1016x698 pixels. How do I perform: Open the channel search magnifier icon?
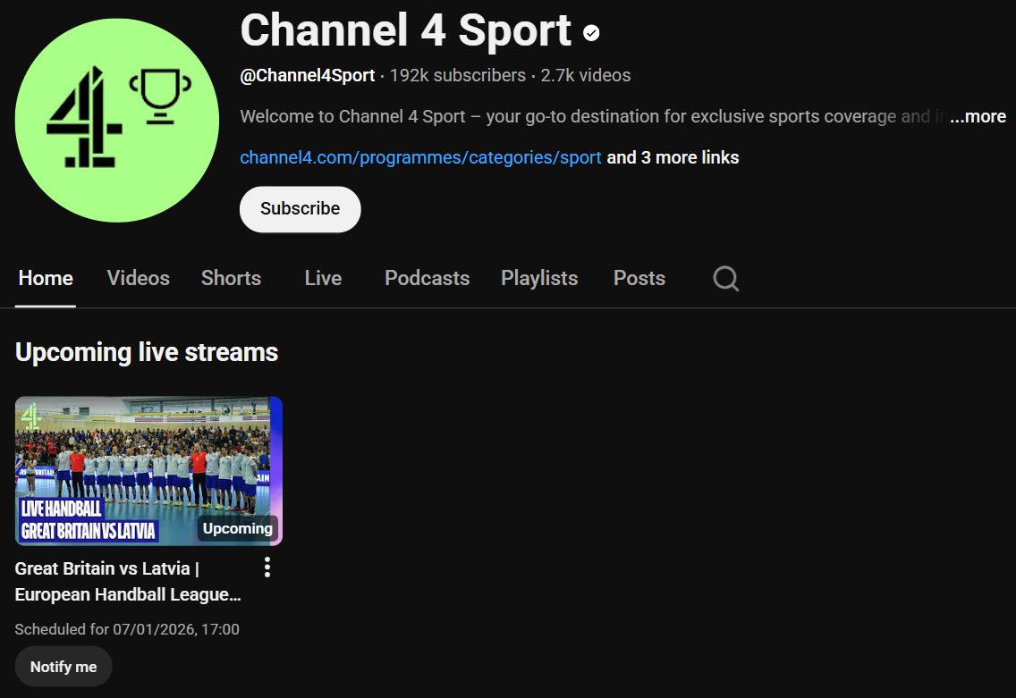click(x=725, y=279)
